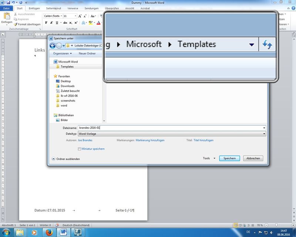
Task: Switch to the Acrobat tab
Action: (x=145, y=8)
